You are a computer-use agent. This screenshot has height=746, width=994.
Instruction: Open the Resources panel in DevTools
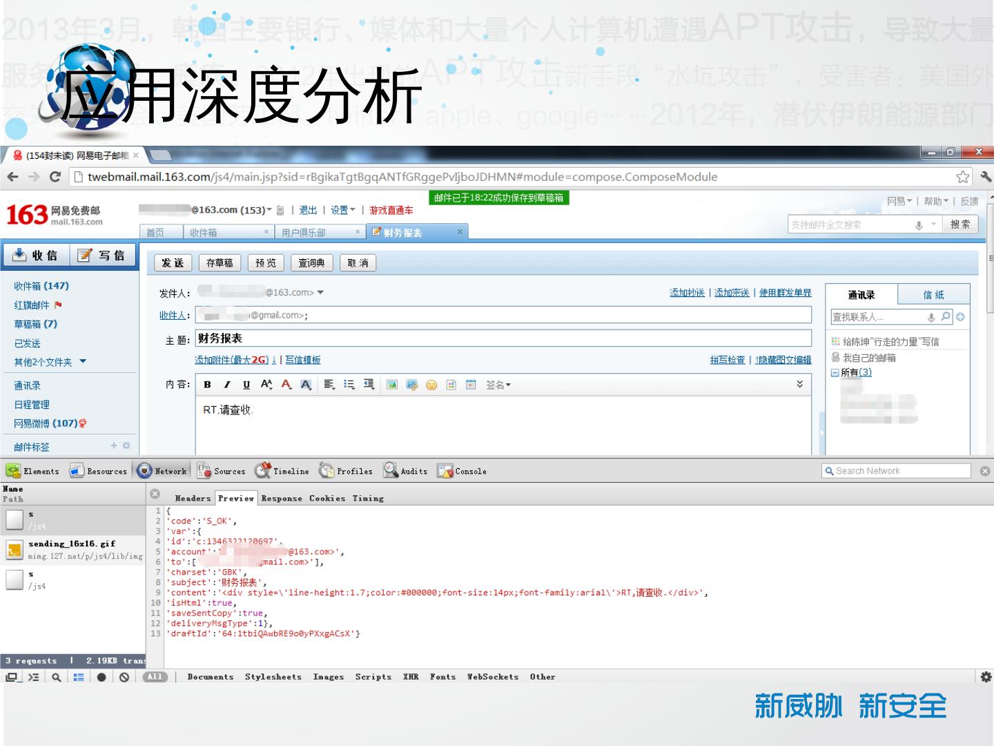pyautogui.click(x=99, y=471)
